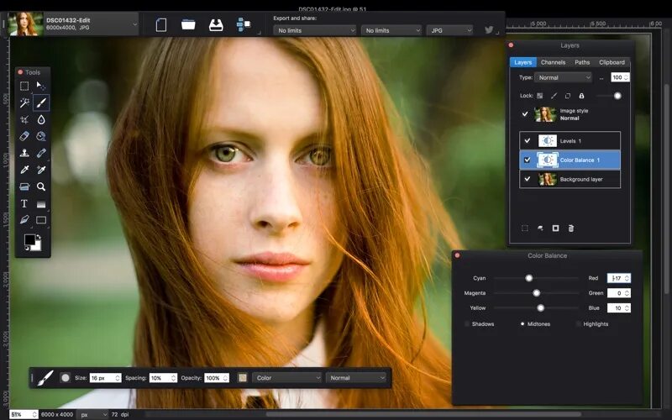Click the Blue value field showing 10
The image size is (672, 420).
pos(619,307)
